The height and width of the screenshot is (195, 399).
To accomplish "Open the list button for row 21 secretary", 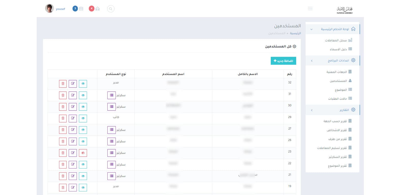I will pos(112,176).
